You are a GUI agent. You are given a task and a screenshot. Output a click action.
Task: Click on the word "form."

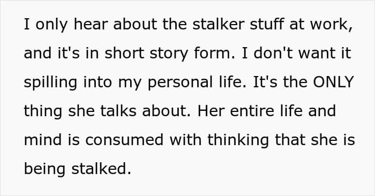(x=214, y=53)
